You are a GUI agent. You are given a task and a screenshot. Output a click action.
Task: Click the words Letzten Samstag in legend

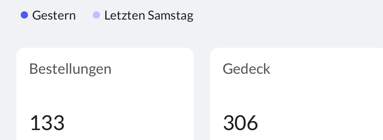(149, 15)
